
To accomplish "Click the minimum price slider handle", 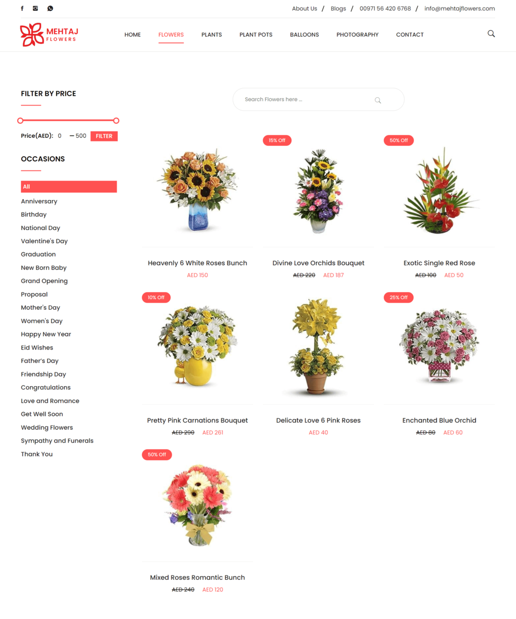I will coord(20,120).
